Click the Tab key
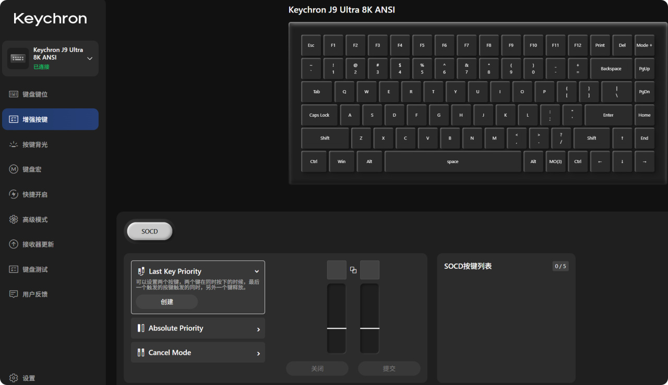The width and height of the screenshot is (668, 385). [316, 92]
